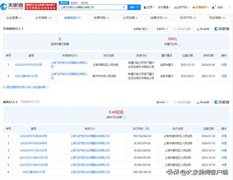Select the 查老板 search tab
Image resolution: width=233 pixels, height=180 pixels.
click(74, 3)
